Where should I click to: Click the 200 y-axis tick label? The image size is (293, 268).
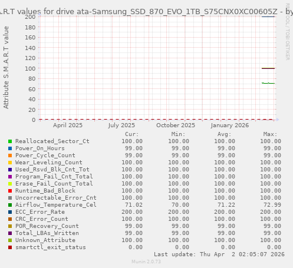coord(30,16)
